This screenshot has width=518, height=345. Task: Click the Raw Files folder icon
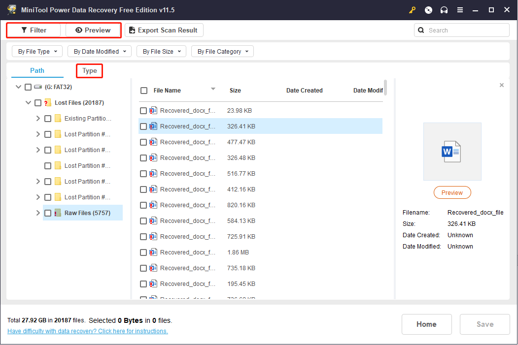(58, 213)
